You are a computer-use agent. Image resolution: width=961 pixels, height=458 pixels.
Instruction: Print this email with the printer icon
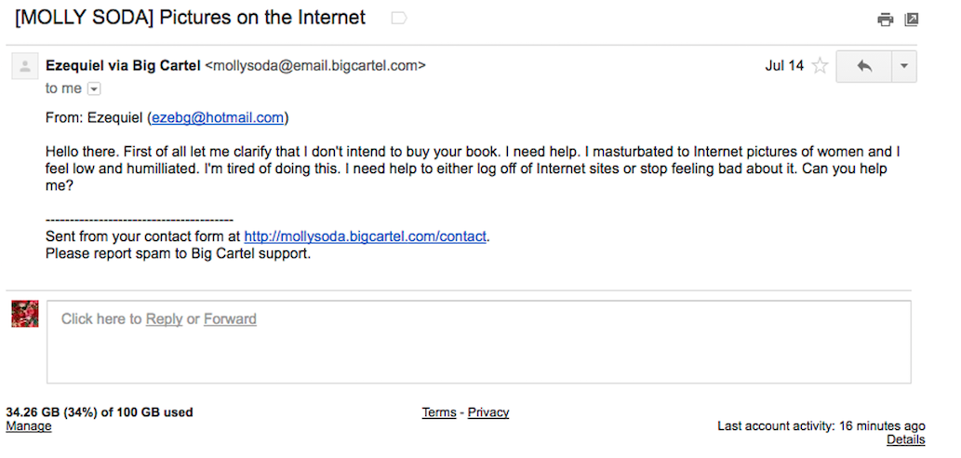[x=885, y=20]
